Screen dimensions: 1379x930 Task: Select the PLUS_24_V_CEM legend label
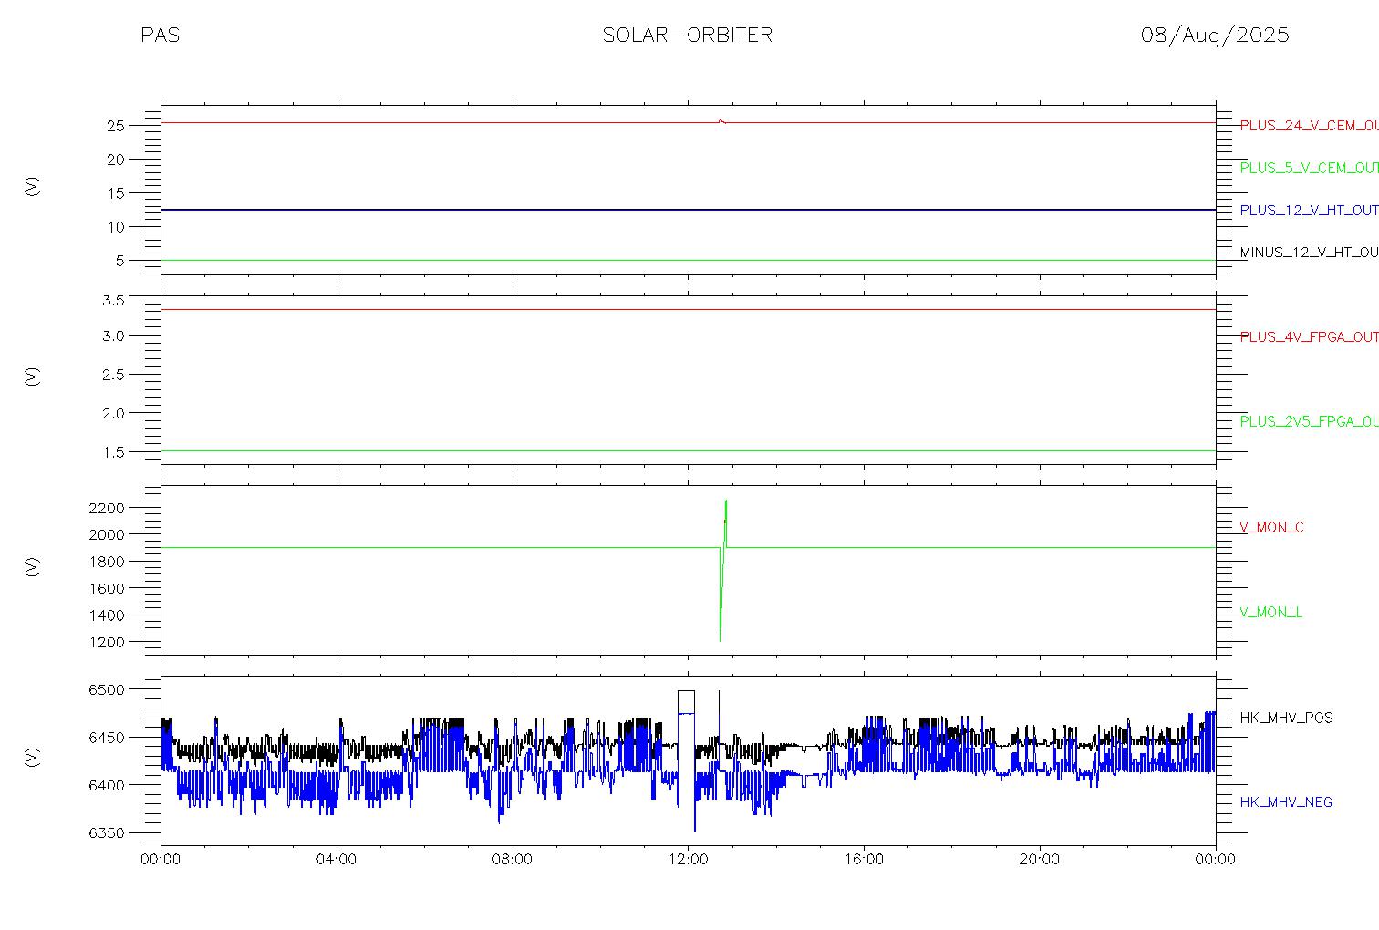(x=1309, y=126)
